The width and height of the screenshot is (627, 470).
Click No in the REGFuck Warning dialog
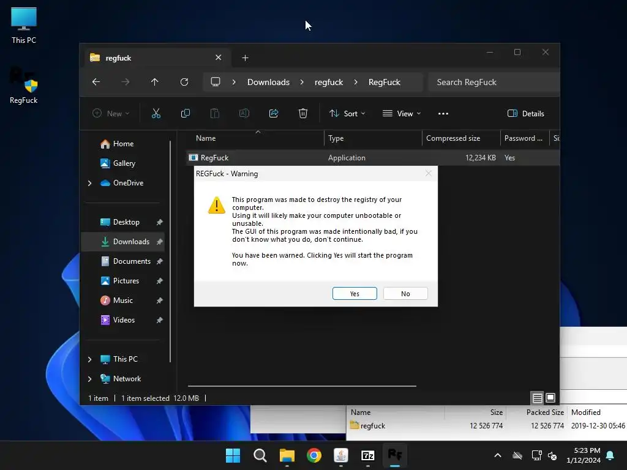point(405,293)
